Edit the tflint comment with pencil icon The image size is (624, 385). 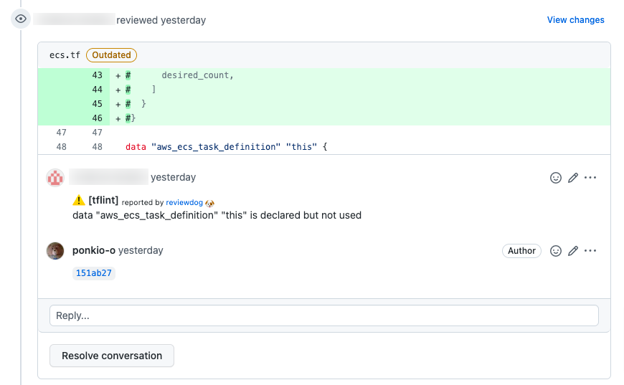click(x=572, y=178)
